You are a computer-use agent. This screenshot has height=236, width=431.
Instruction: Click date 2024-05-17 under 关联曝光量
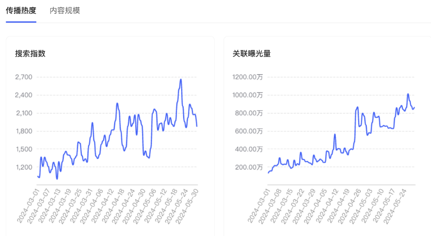tap(384, 206)
